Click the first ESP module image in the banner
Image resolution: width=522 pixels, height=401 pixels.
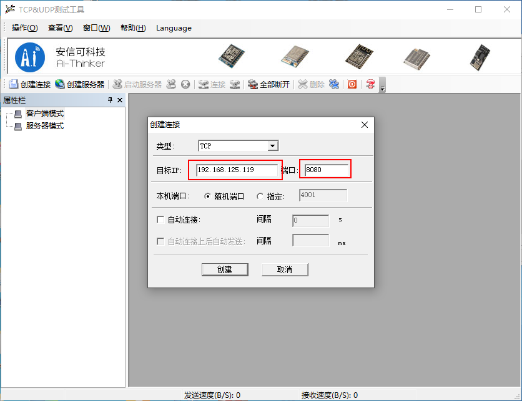point(232,56)
